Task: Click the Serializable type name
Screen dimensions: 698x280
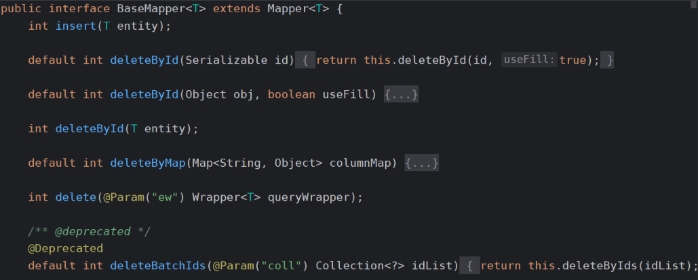Action: pyautogui.click(x=226, y=60)
